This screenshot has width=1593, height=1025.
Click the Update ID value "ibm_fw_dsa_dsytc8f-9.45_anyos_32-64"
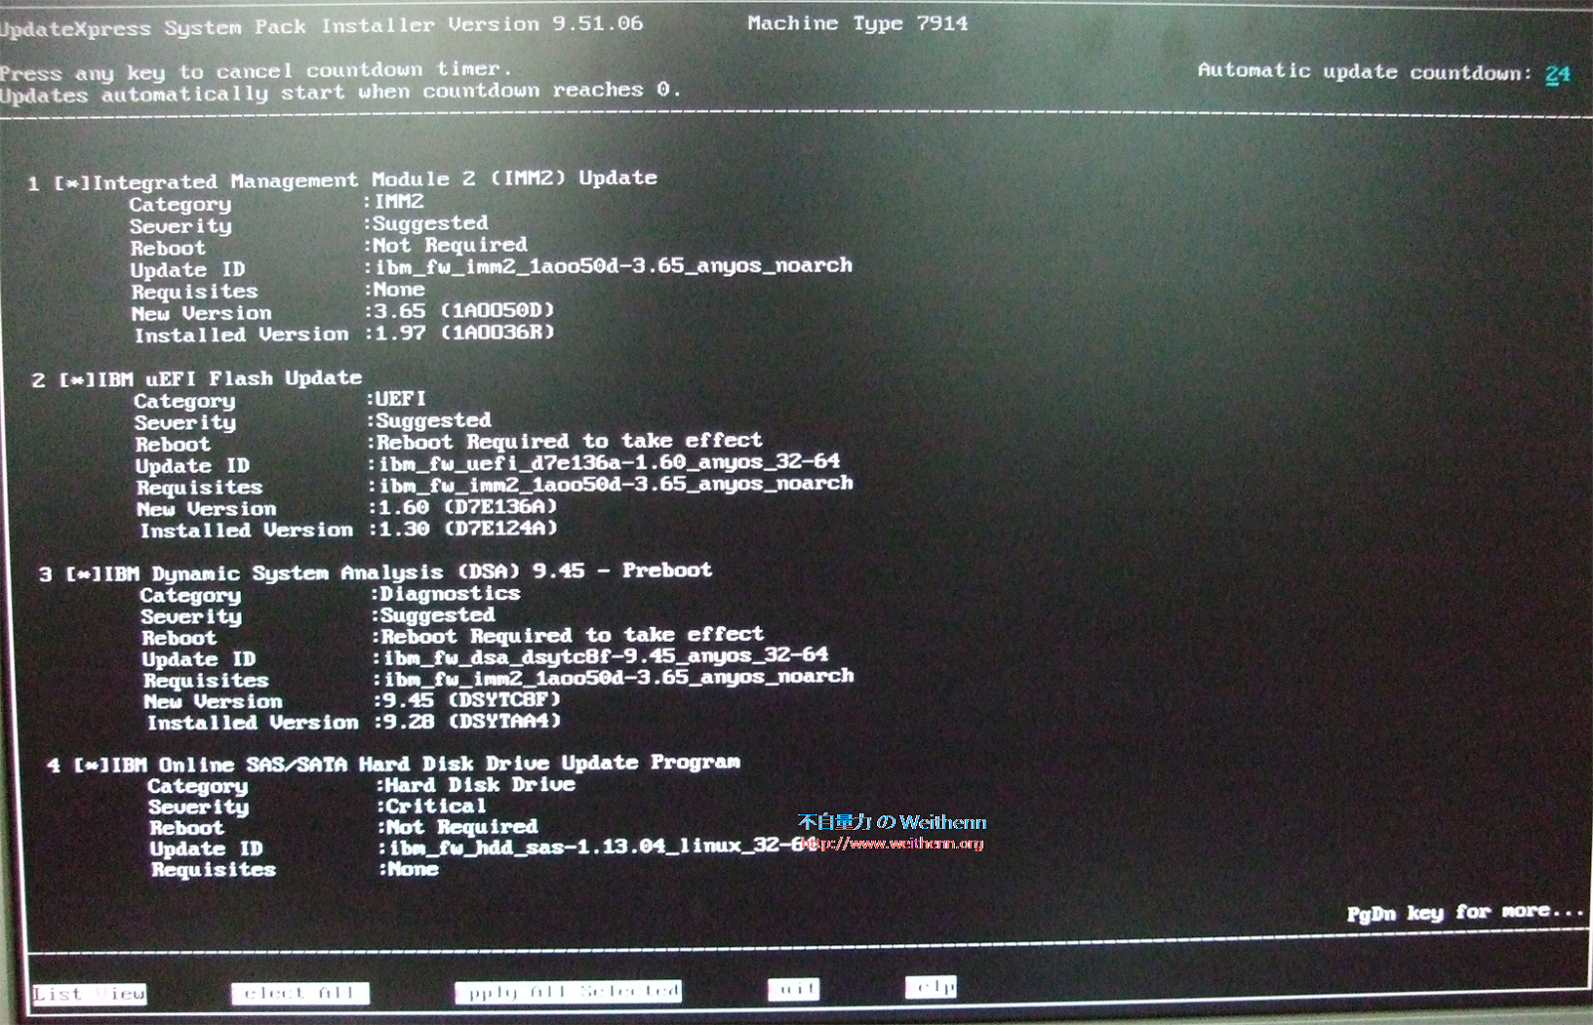tap(606, 656)
